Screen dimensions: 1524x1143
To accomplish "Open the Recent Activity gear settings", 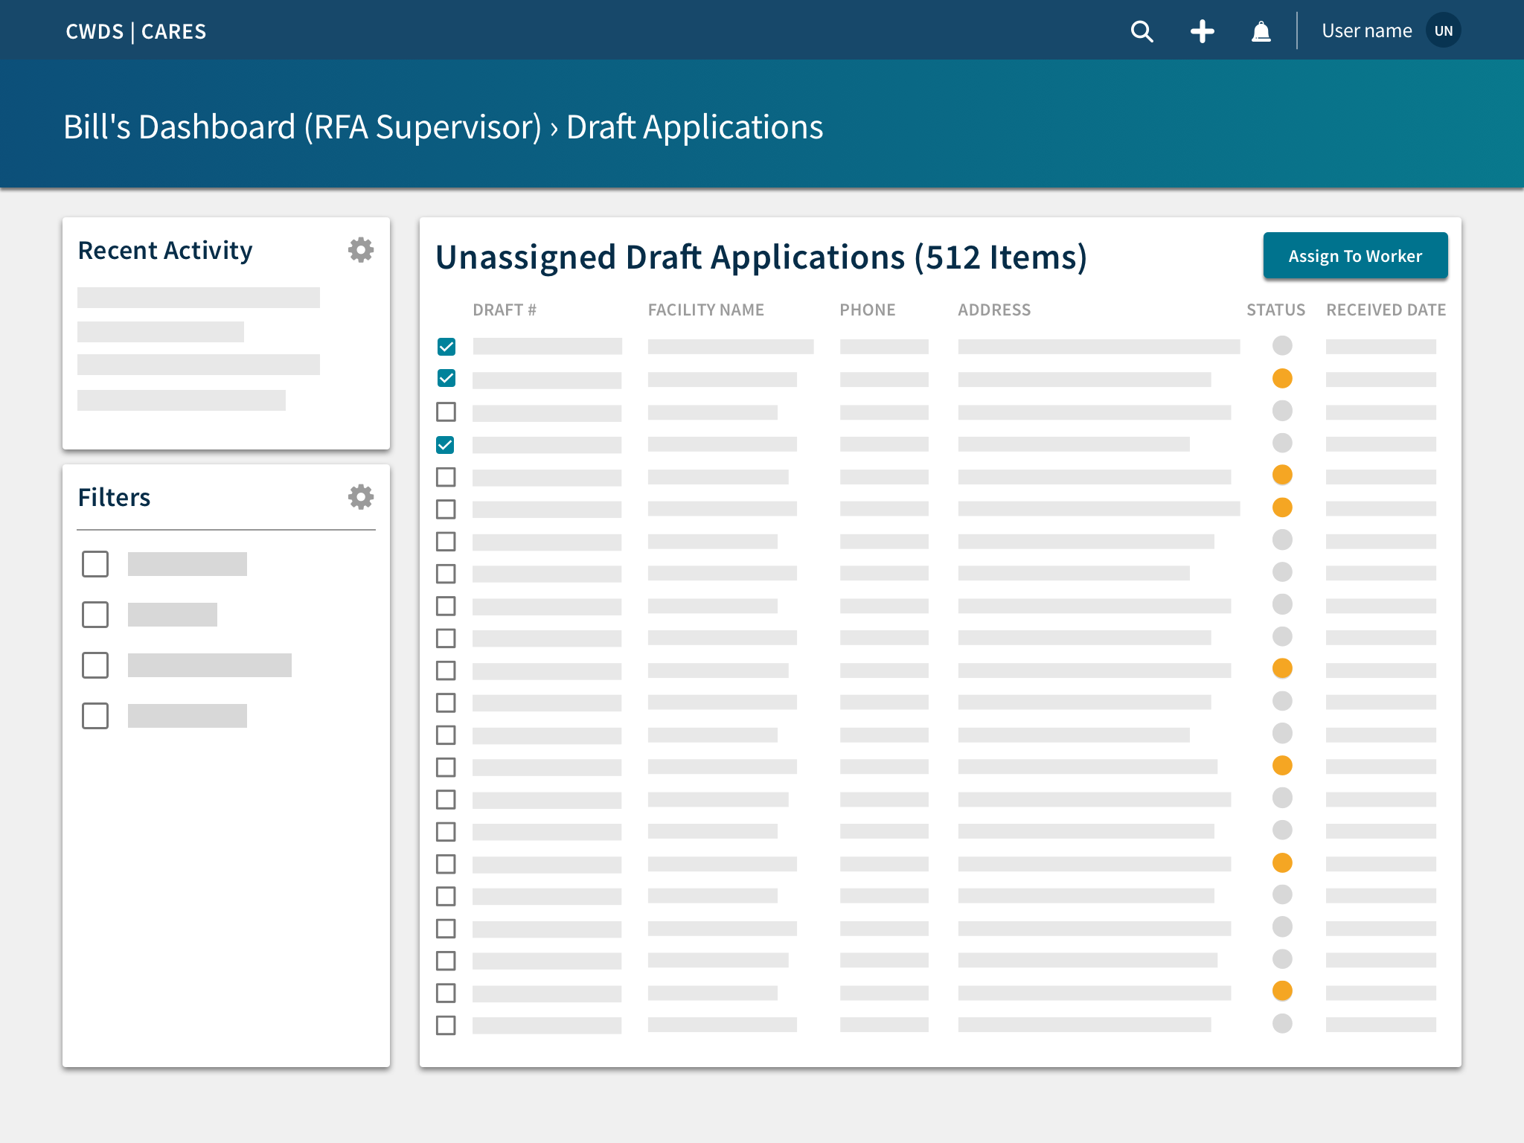I will 361,250.
